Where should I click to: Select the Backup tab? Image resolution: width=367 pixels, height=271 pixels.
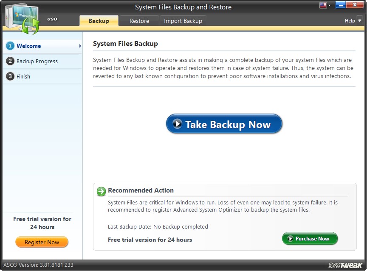click(x=99, y=20)
